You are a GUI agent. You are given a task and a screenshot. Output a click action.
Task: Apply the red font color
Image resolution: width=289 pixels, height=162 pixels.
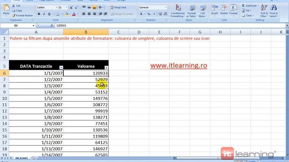(x=74, y=14)
